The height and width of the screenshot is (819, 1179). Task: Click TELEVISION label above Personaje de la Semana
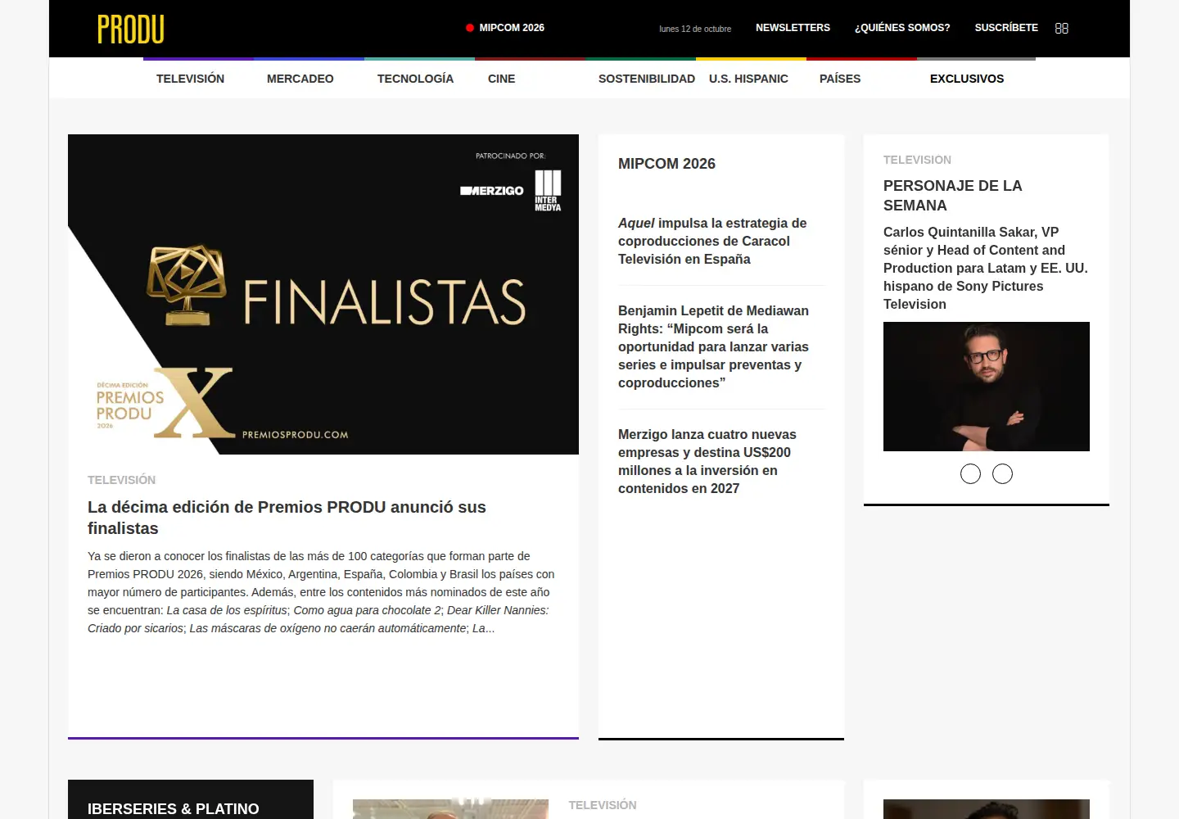(x=917, y=160)
